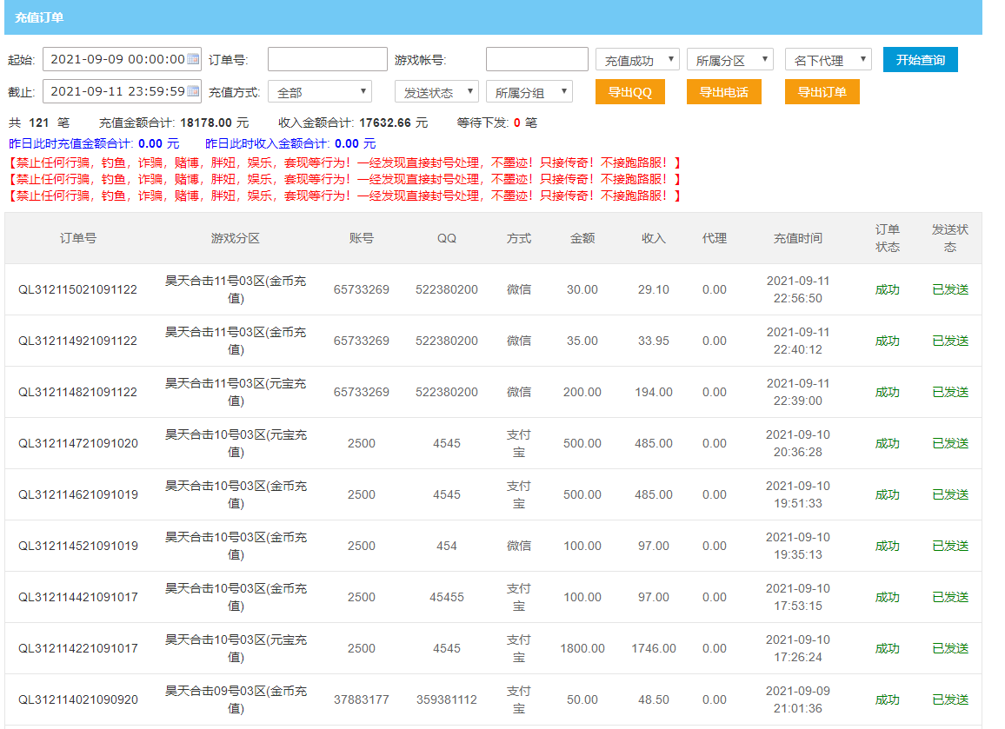Open calendar picker for 截止 end date

[x=193, y=91]
